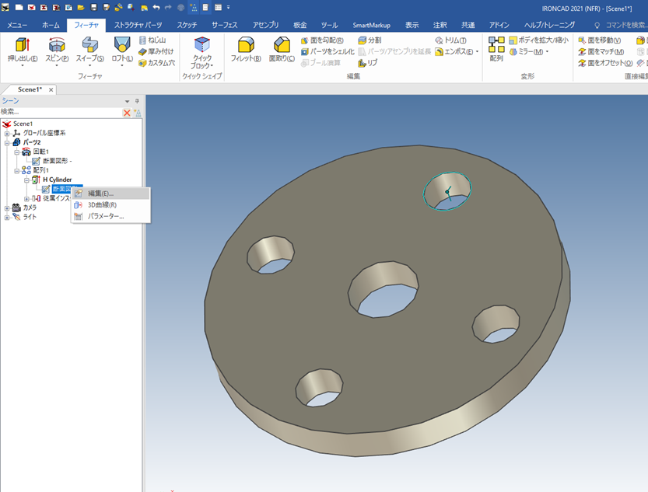Select パラメーター... in context menu
This screenshot has height=492, width=648.
(106, 216)
